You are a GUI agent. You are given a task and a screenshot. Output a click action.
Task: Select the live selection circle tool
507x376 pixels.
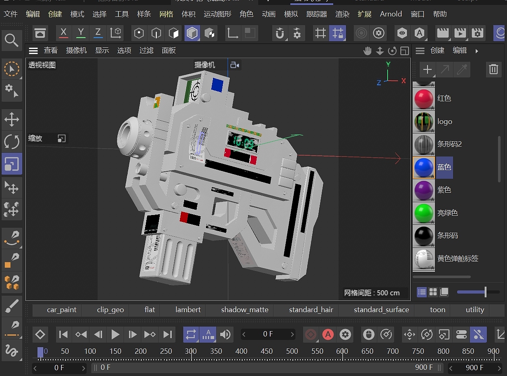point(12,69)
